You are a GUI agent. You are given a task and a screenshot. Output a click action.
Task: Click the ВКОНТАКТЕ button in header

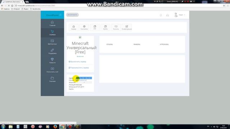[x=72, y=15]
